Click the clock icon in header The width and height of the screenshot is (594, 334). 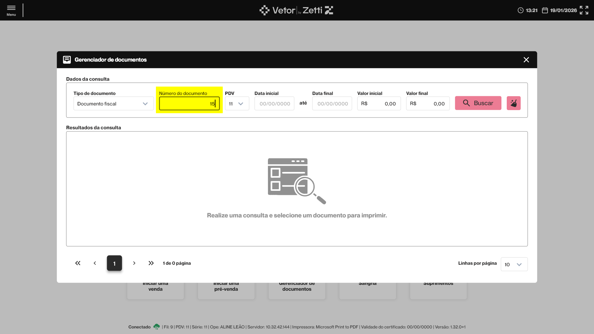520,11
